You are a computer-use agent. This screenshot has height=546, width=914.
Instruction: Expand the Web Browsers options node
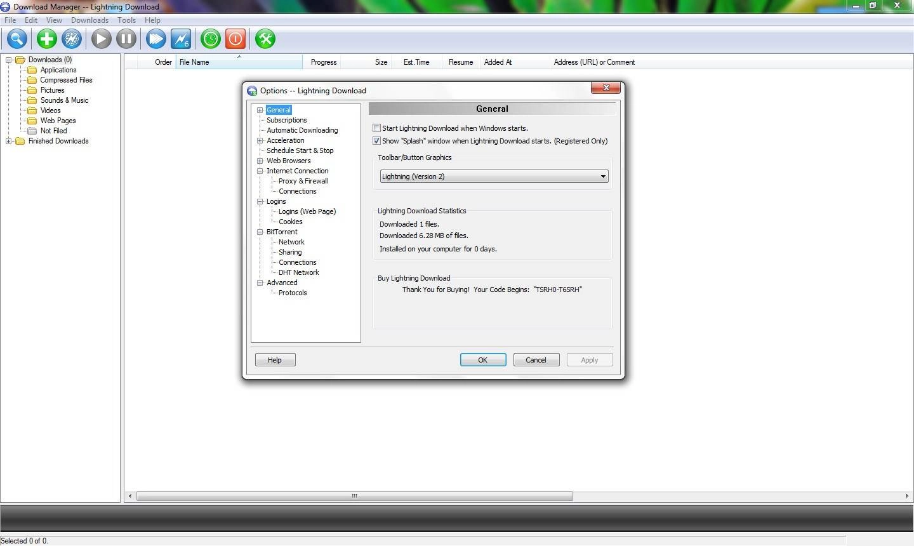[x=260, y=161]
